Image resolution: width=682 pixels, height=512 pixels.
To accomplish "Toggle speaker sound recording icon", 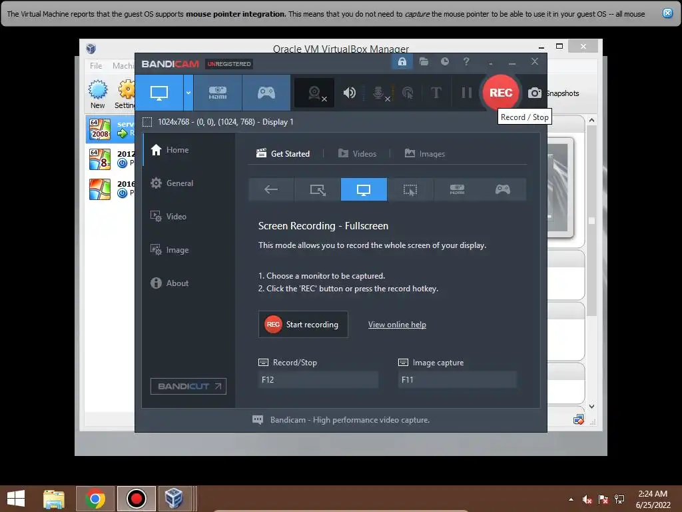I will [349, 93].
